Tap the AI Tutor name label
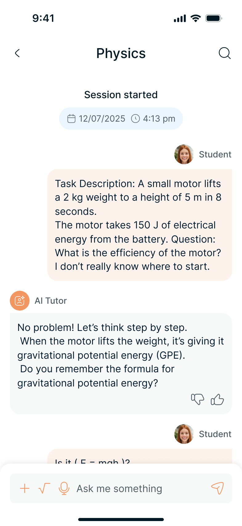242x526 pixels. [x=51, y=301]
